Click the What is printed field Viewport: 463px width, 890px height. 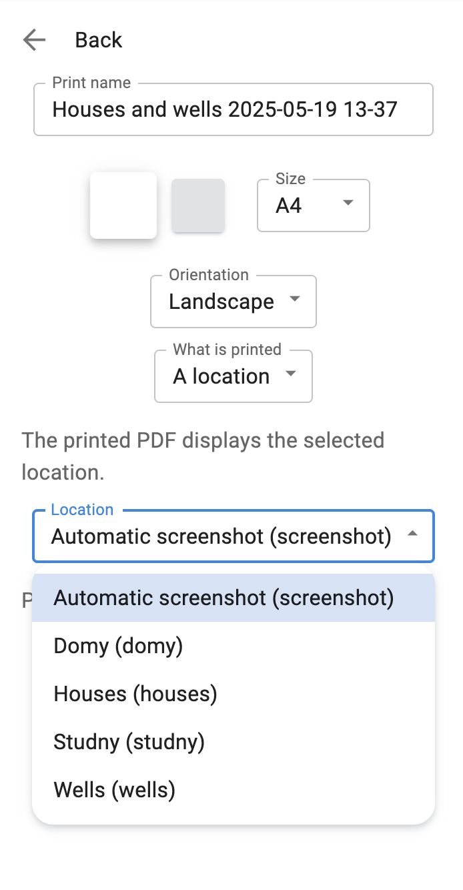[233, 375]
